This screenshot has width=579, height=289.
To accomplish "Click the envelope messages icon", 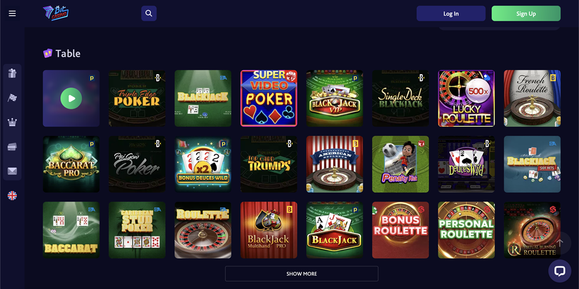I will click(12, 171).
